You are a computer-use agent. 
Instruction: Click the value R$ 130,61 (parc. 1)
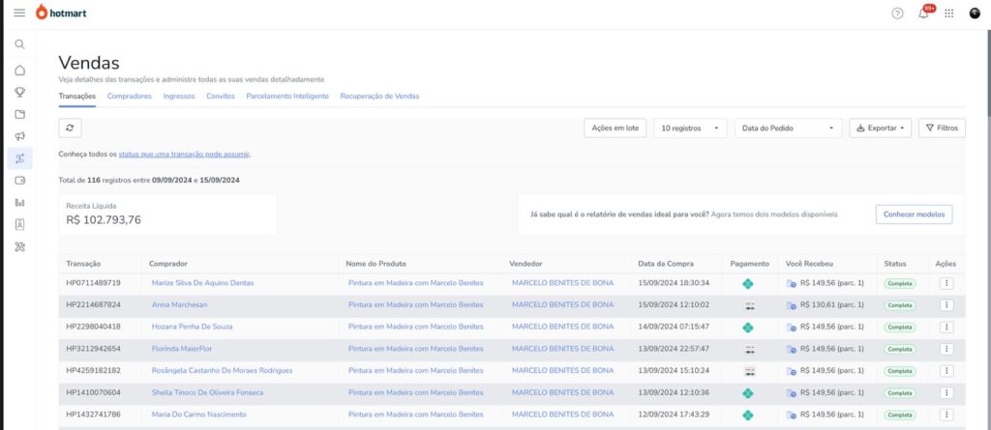click(x=831, y=305)
